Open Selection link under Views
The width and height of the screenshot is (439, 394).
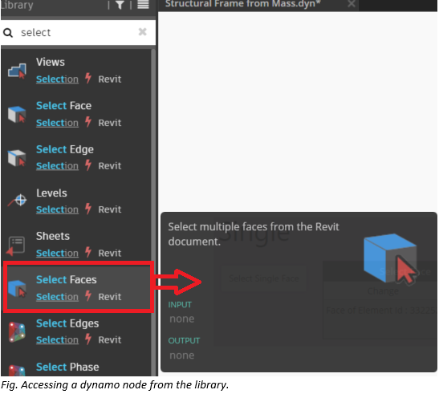(57, 79)
